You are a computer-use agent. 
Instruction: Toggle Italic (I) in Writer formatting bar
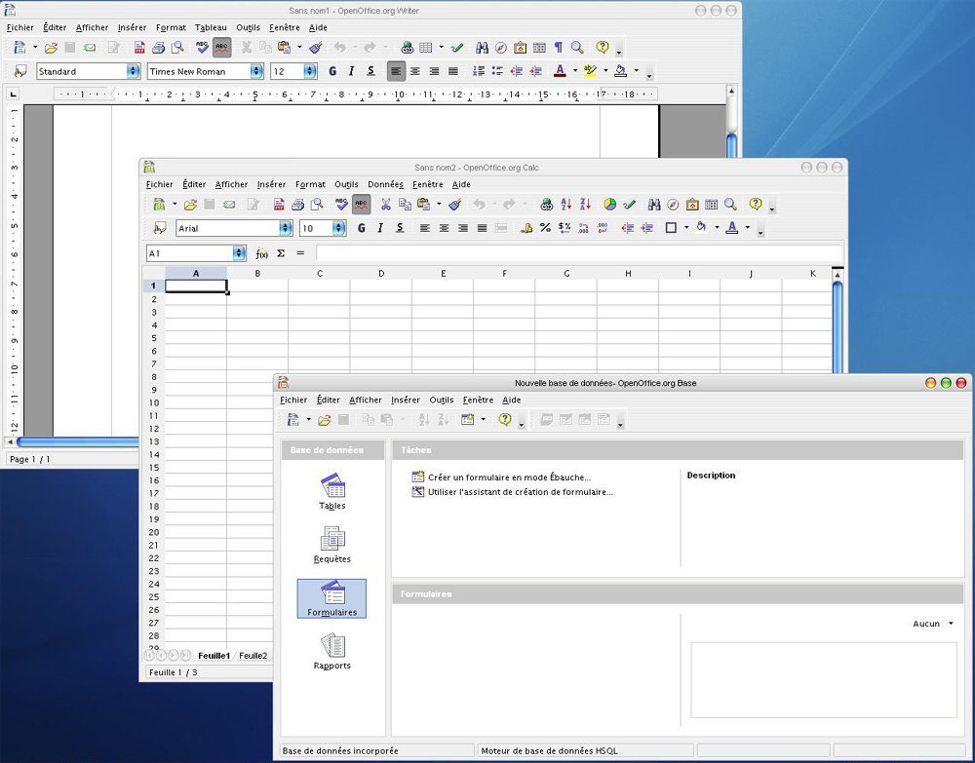(351, 71)
